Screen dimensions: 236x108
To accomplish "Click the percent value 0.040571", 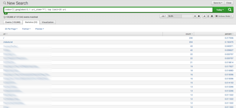I will click(229, 46).
